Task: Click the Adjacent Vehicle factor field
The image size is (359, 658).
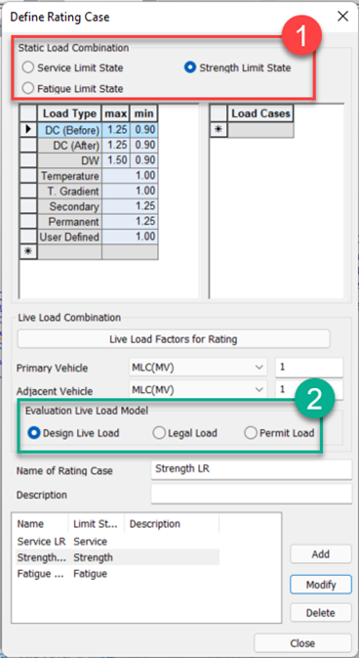Action: click(309, 390)
